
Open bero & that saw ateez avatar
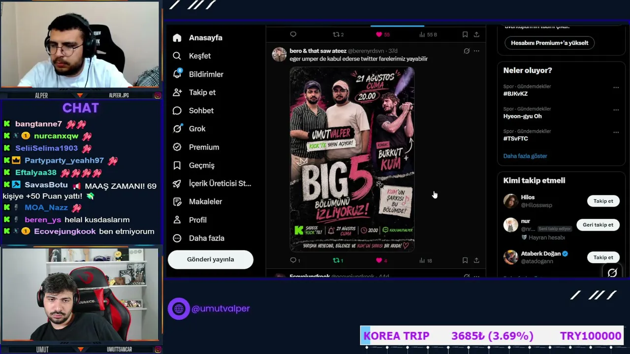(279, 54)
